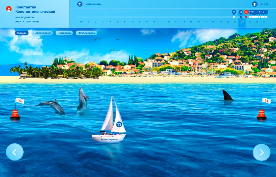Image resolution: width=276 pixels, height=177 pixels.
Task: Select the Новокузнецк city filter
Action: tap(42, 33)
